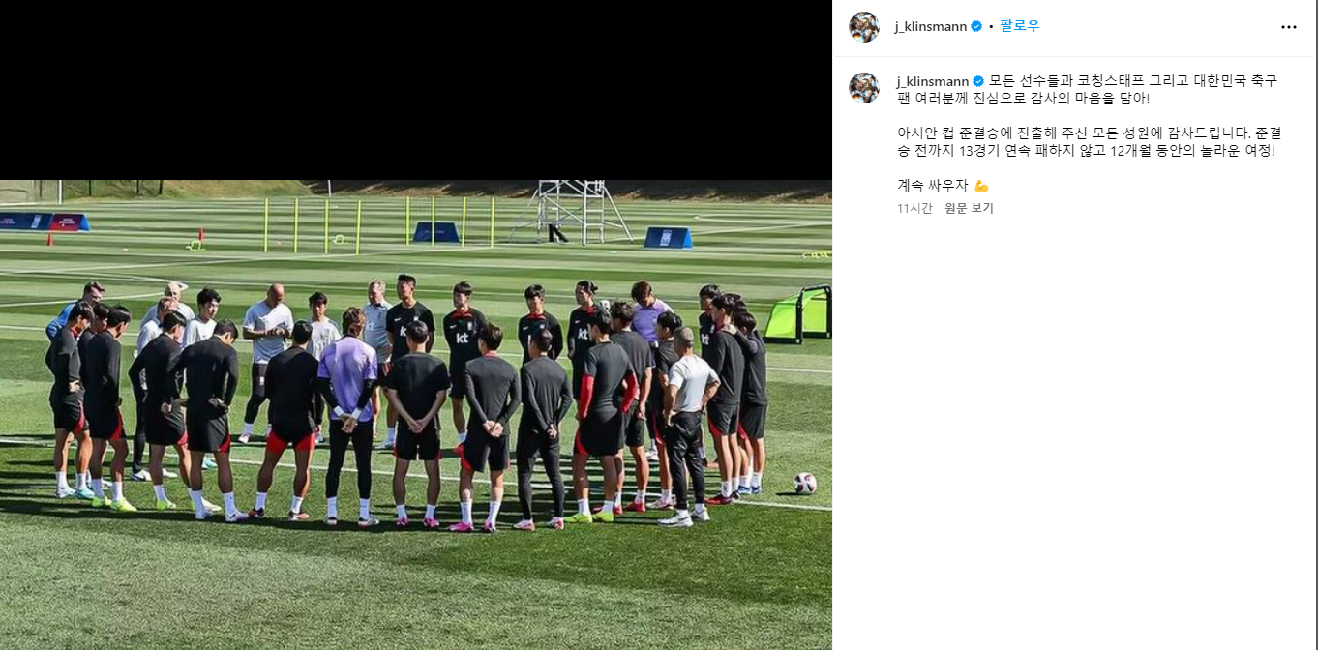Click the verified badge next to the caption username
The image size is (1318, 650).
point(978,80)
